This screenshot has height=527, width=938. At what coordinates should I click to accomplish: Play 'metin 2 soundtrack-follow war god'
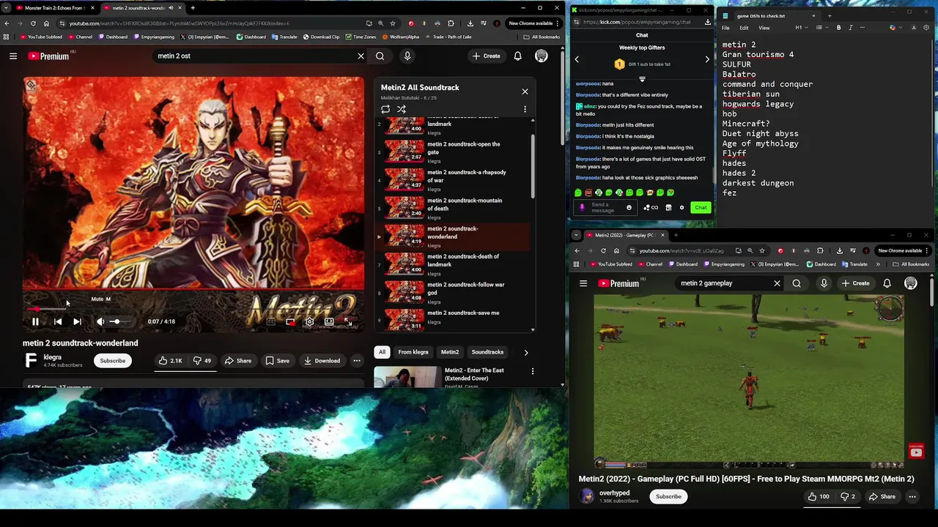tap(452, 293)
